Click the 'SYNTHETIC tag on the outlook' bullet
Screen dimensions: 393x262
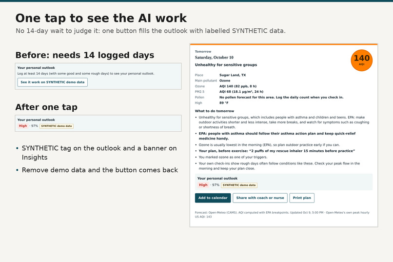point(99,153)
